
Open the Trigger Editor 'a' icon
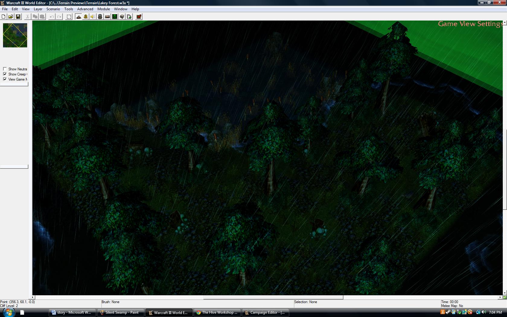pyautogui.click(x=86, y=17)
